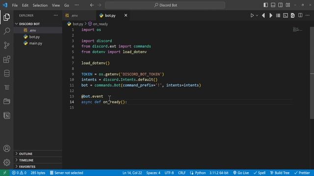Close the bot.py tab
The width and height of the screenshot is (314, 176).
pos(126,15)
